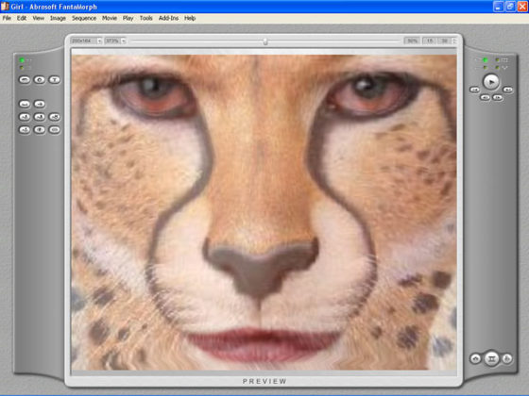The image size is (529, 396).
Task: Toggle the bright green indicator in left panel
Action: pos(22,60)
